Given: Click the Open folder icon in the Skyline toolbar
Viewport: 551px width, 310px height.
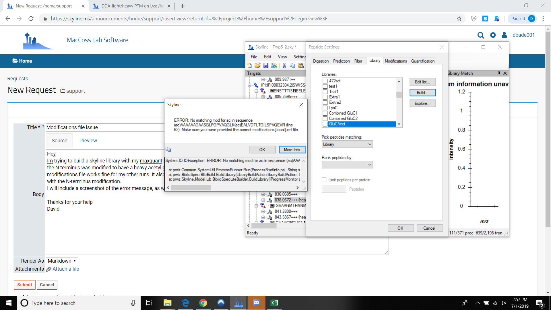Looking at the screenshot, I should (257, 65).
